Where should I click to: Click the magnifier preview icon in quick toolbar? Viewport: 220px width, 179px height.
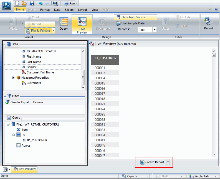[x=55, y=3]
